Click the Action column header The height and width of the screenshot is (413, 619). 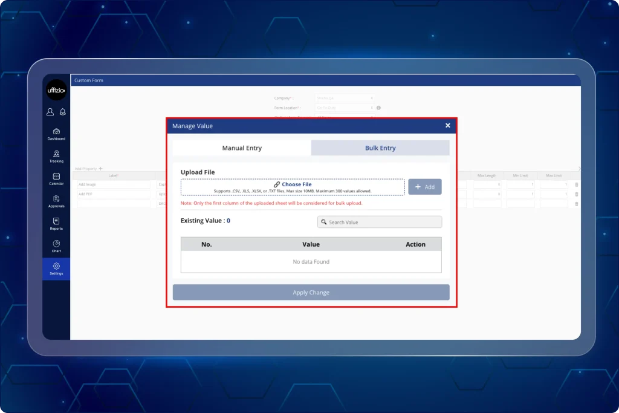click(x=416, y=244)
